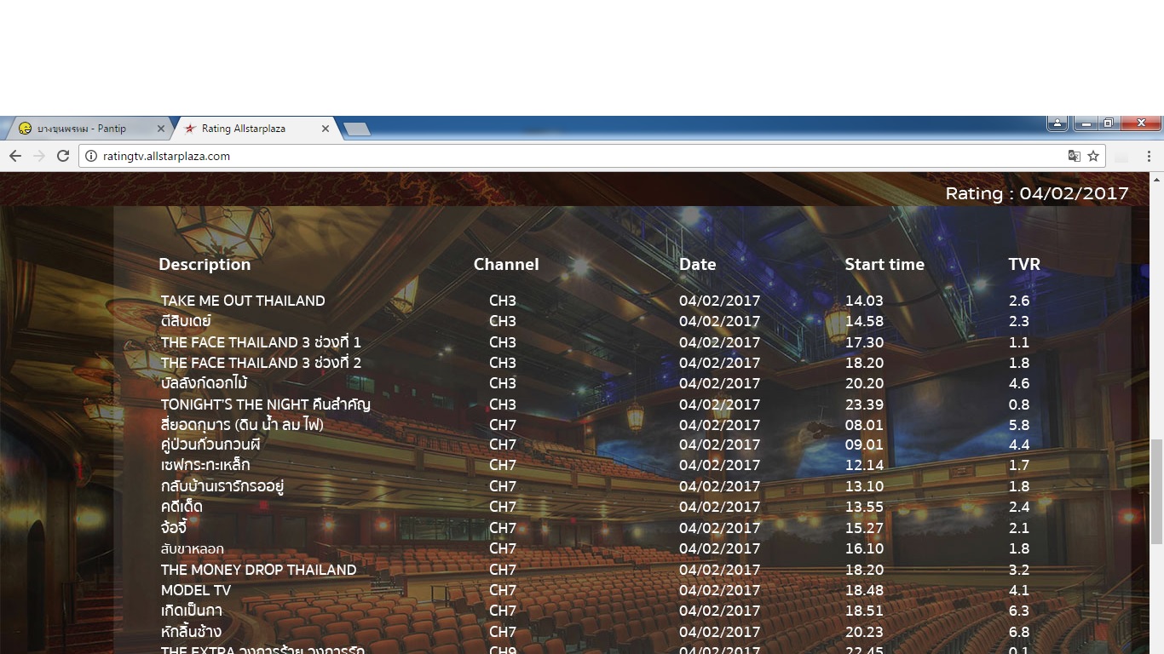Click TVR value 6.3 in เกิดเป็นกา row
This screenshot has width=1164, height=654.
(x=1019, y=611)
